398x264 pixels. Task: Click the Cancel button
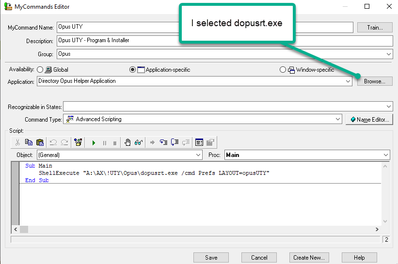(259, 258)
